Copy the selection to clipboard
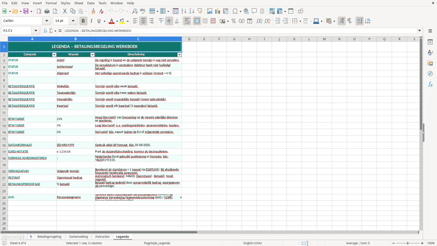The height and width of the screenshot is (246, 437). coord(73,11)
